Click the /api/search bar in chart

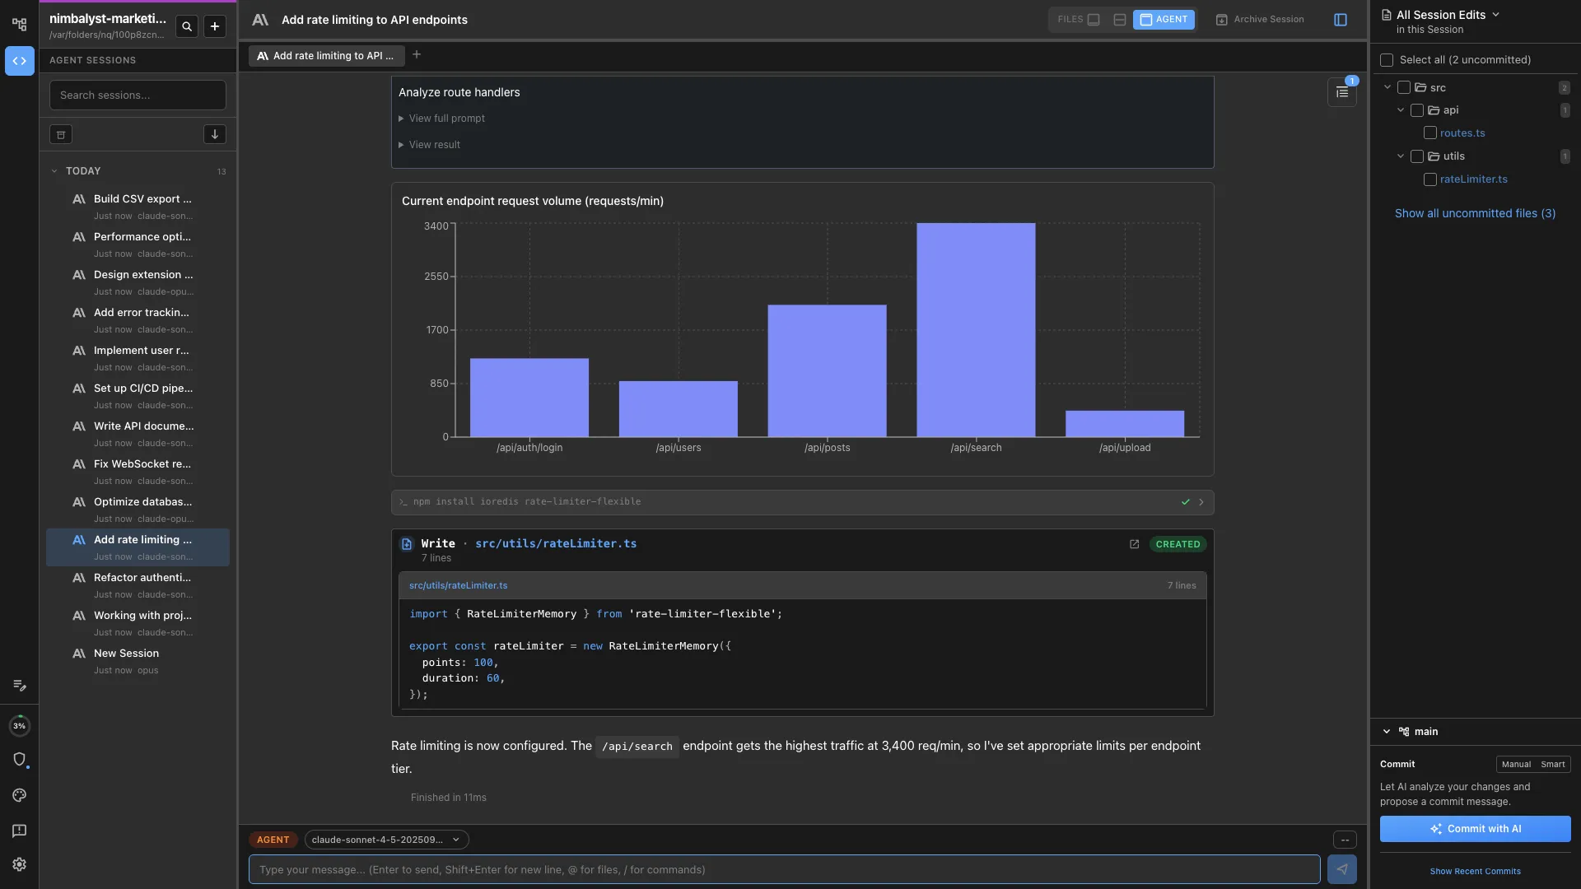[976, 329]
